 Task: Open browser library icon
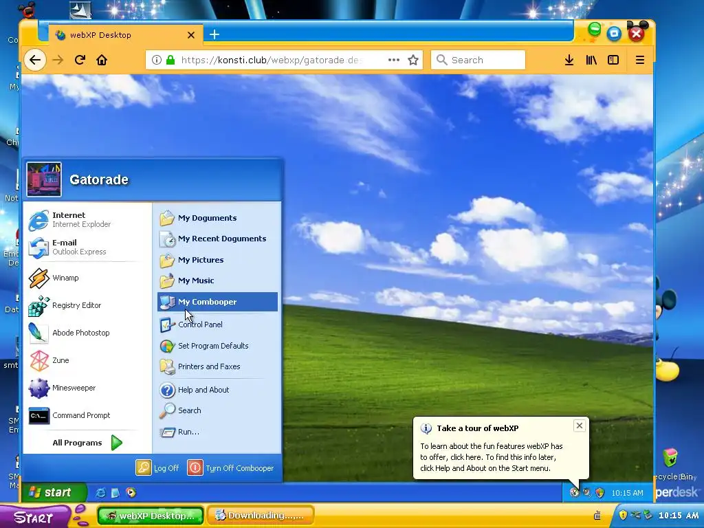point(591,60)
